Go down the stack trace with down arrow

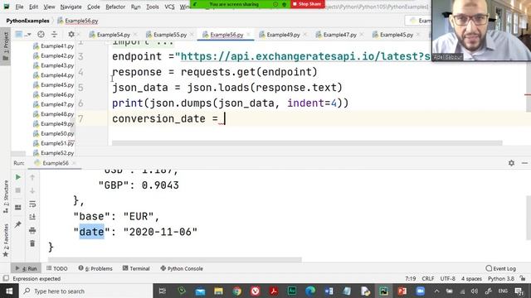pyautogui.click(x=32, y=191)
